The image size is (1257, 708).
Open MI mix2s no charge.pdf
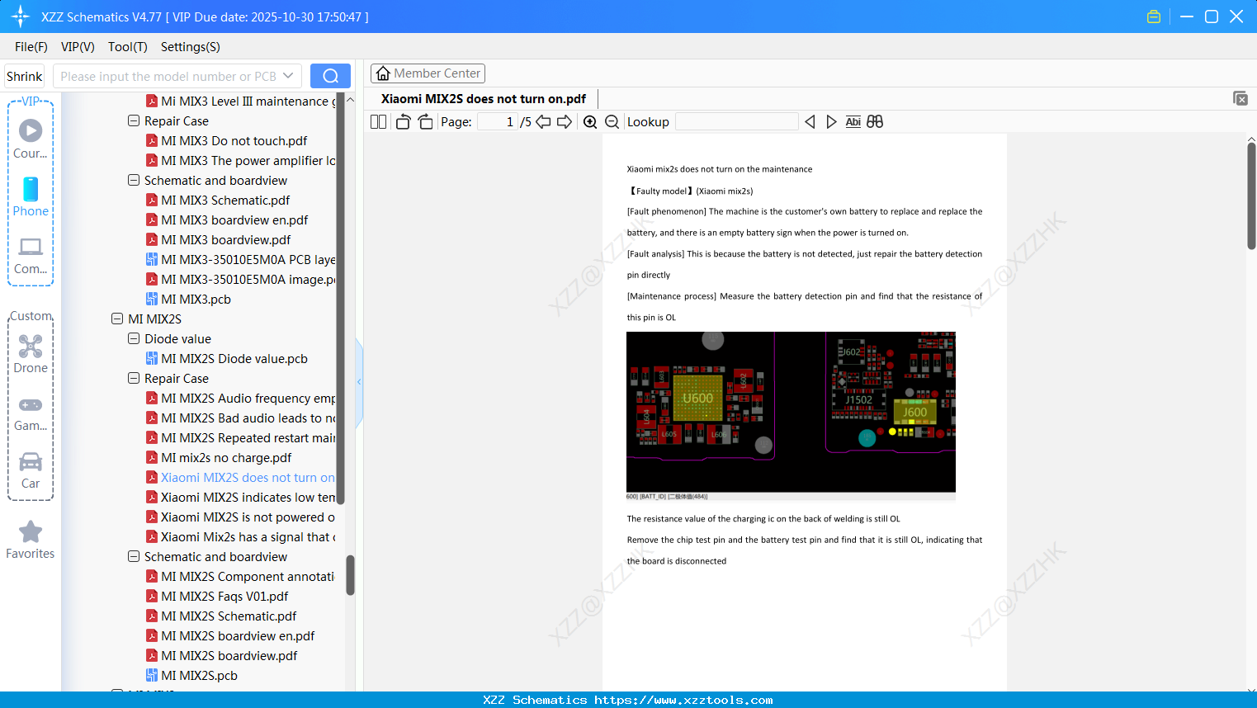click(x=226, y=458)
